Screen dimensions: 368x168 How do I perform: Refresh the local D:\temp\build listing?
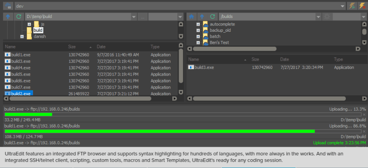coord(19,17)
